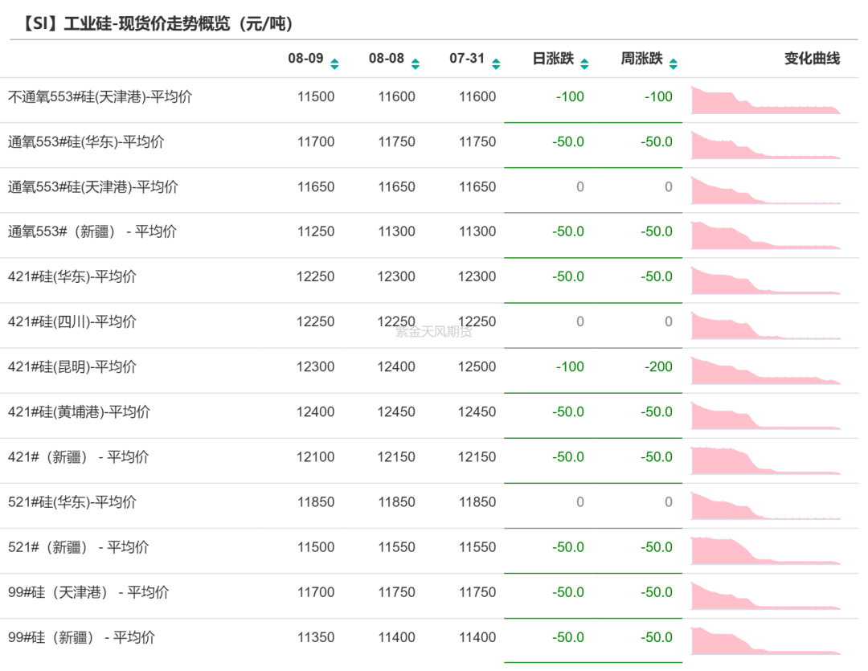Sort by the 日涨跌 column arrow icon

click(x=584, y=64)
